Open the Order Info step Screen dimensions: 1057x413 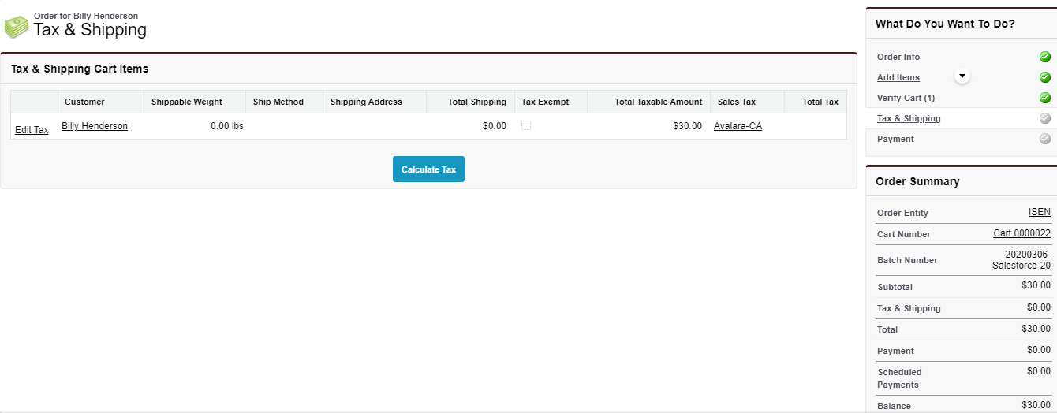(898, 57)
